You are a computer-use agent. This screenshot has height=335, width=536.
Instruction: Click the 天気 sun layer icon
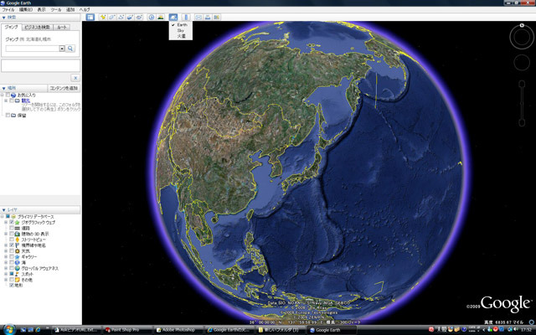point(17,251)
